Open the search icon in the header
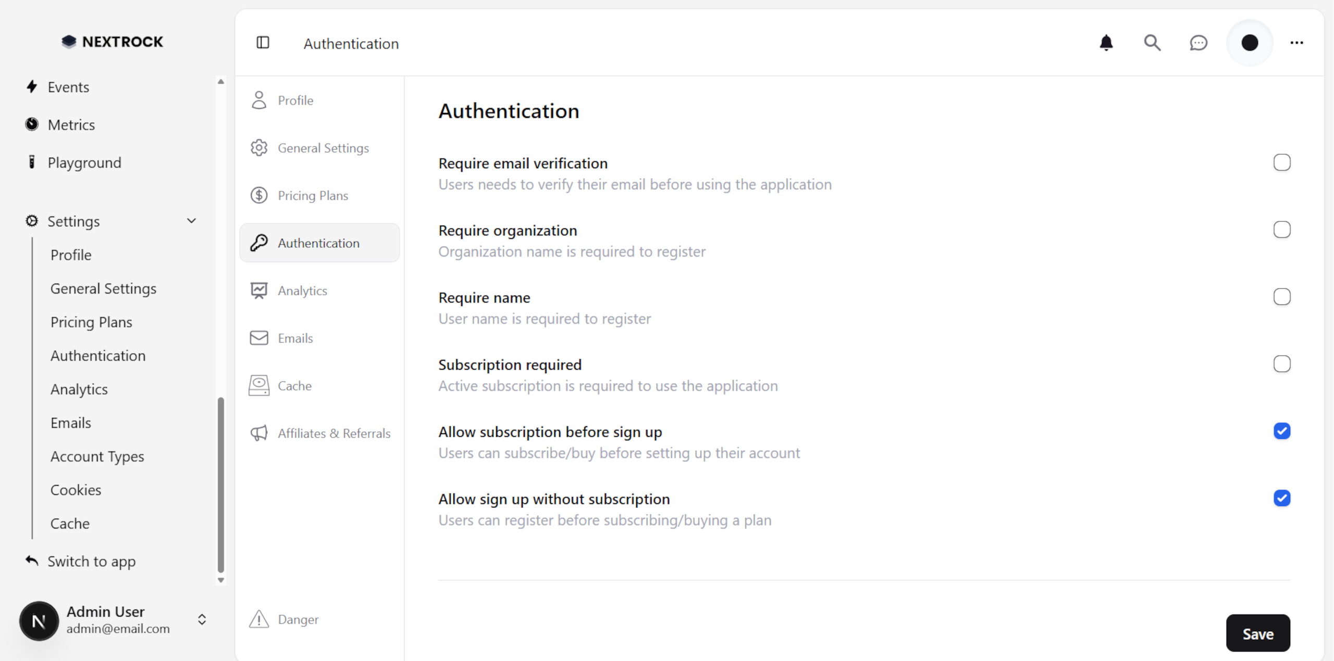1334x661 pixels. pyautogui.click(x=1152, y=43)
